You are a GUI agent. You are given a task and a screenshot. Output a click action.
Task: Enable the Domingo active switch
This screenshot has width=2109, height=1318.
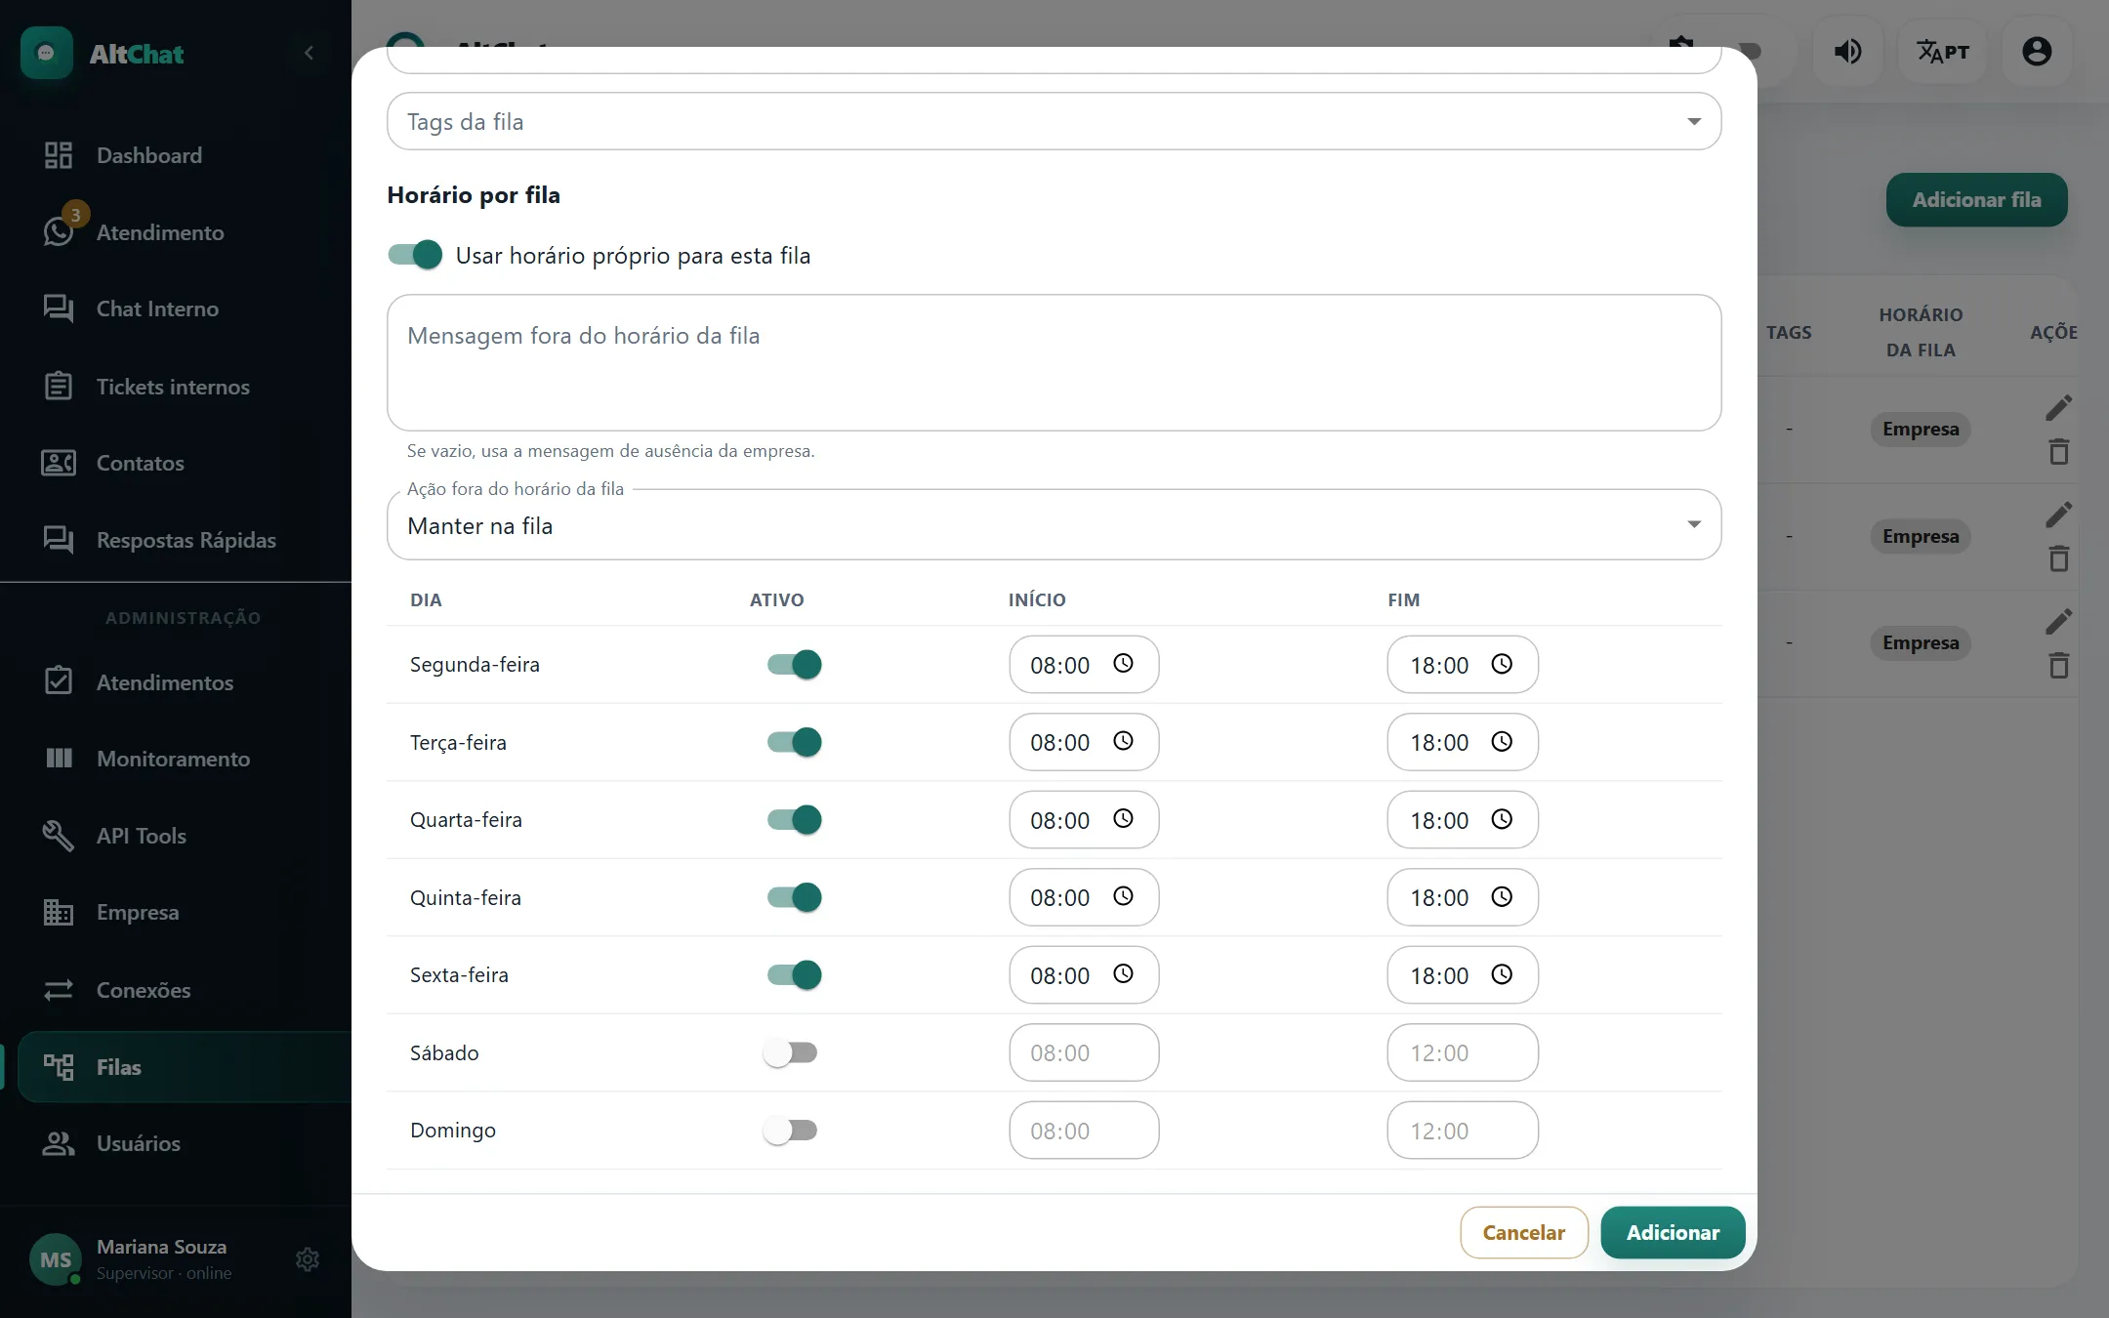tap(790, 1130)
